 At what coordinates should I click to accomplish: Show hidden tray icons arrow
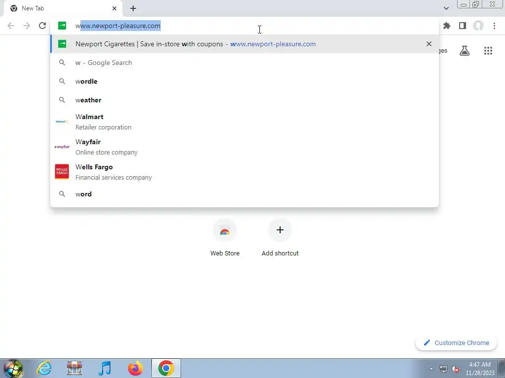coord(431,369)
